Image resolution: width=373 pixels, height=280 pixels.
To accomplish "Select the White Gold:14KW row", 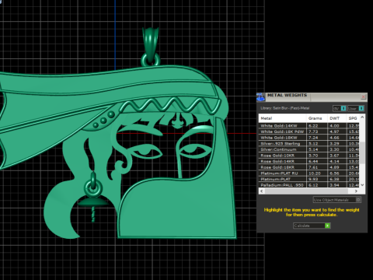I will 309,126.
